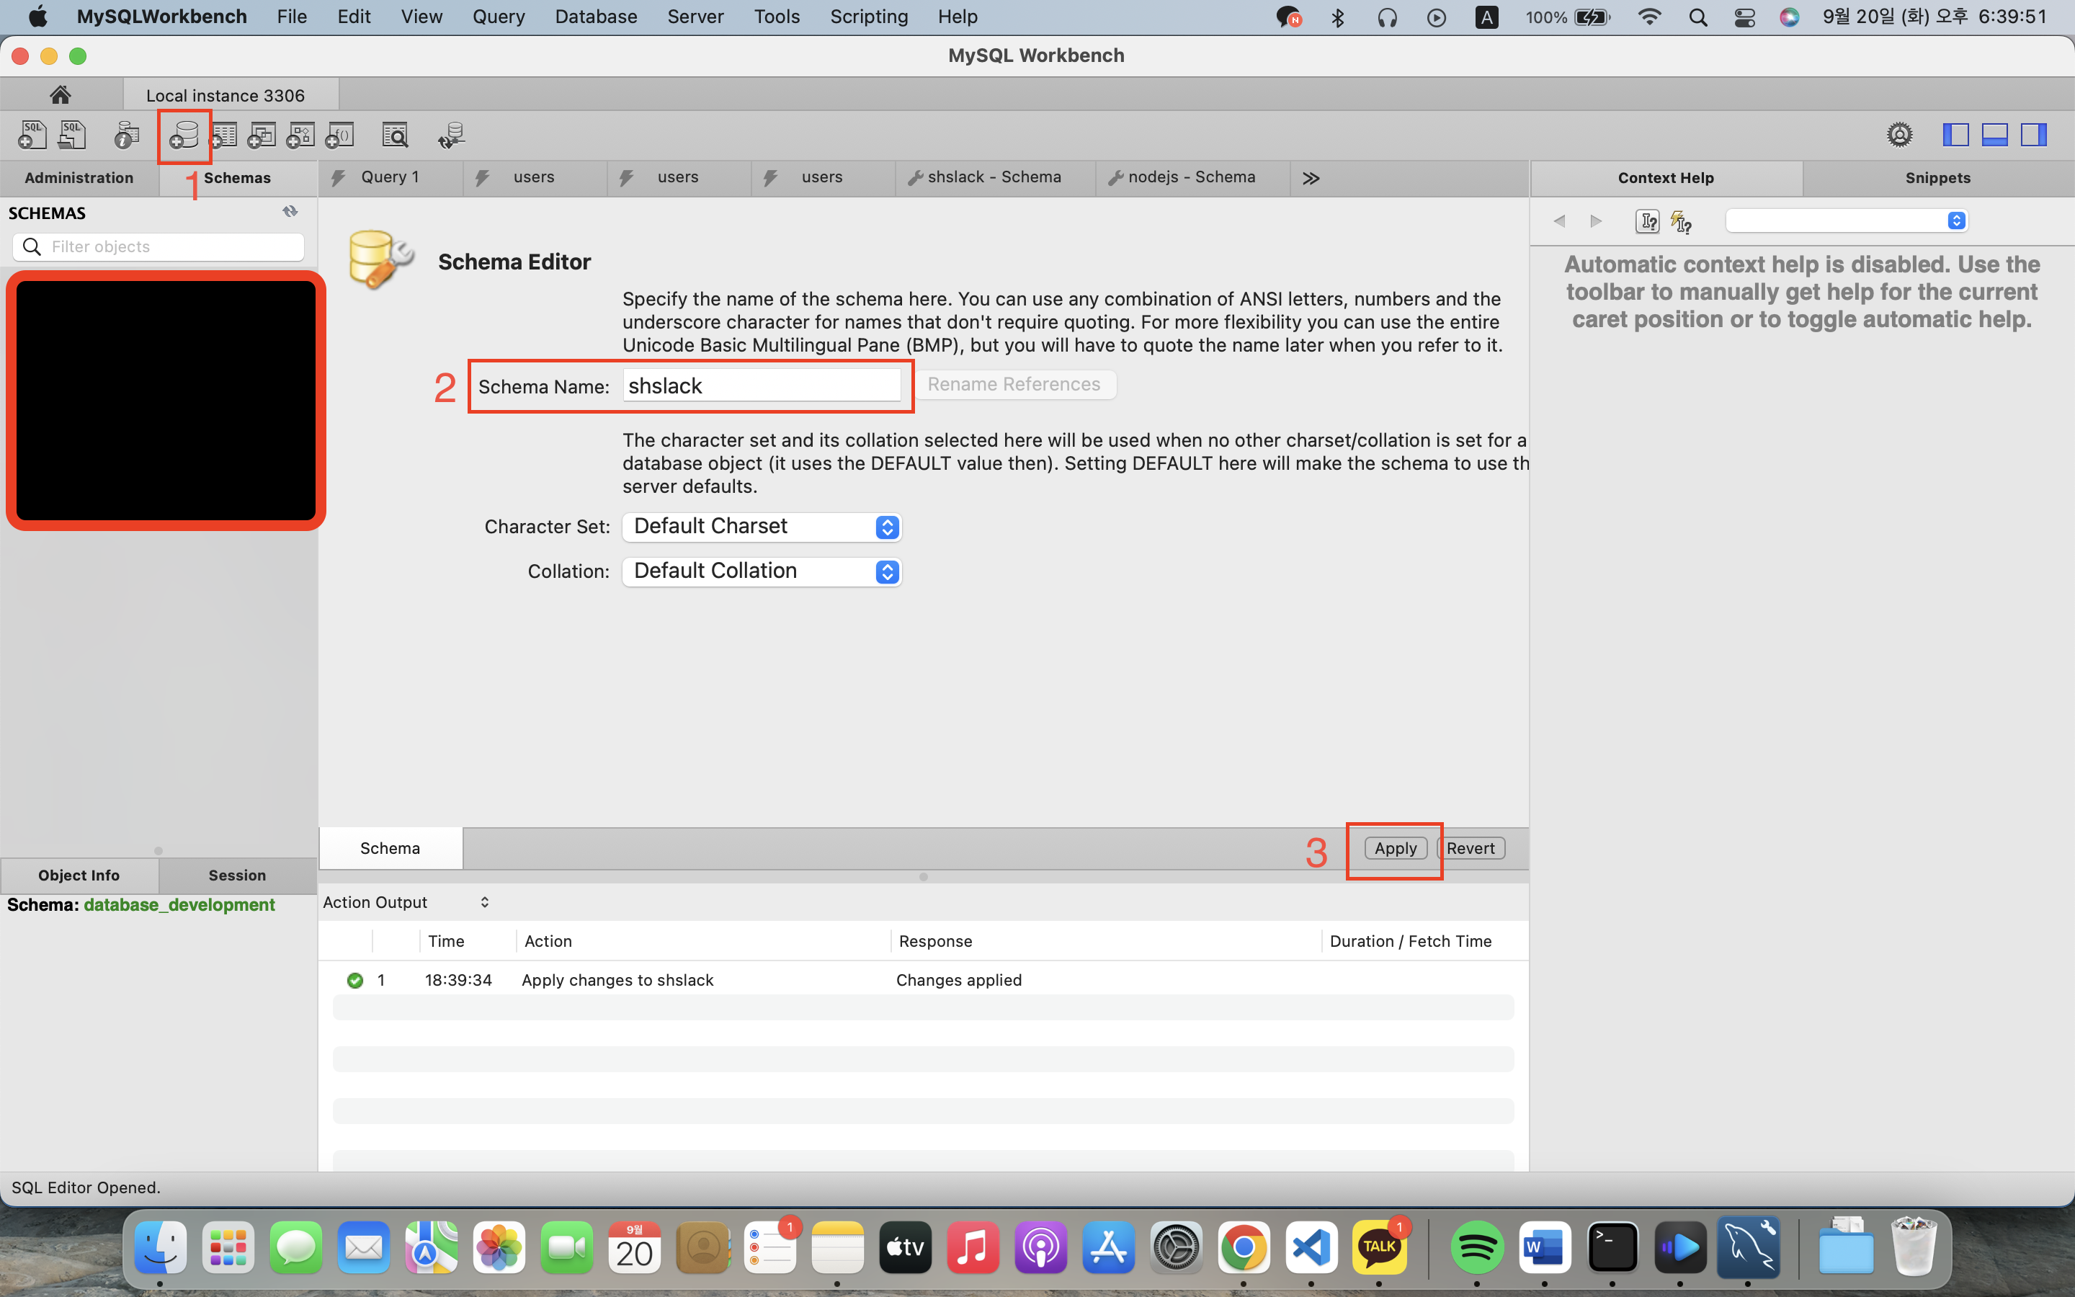Toggle the left sidebar panel

click(x=1956, y=135)
